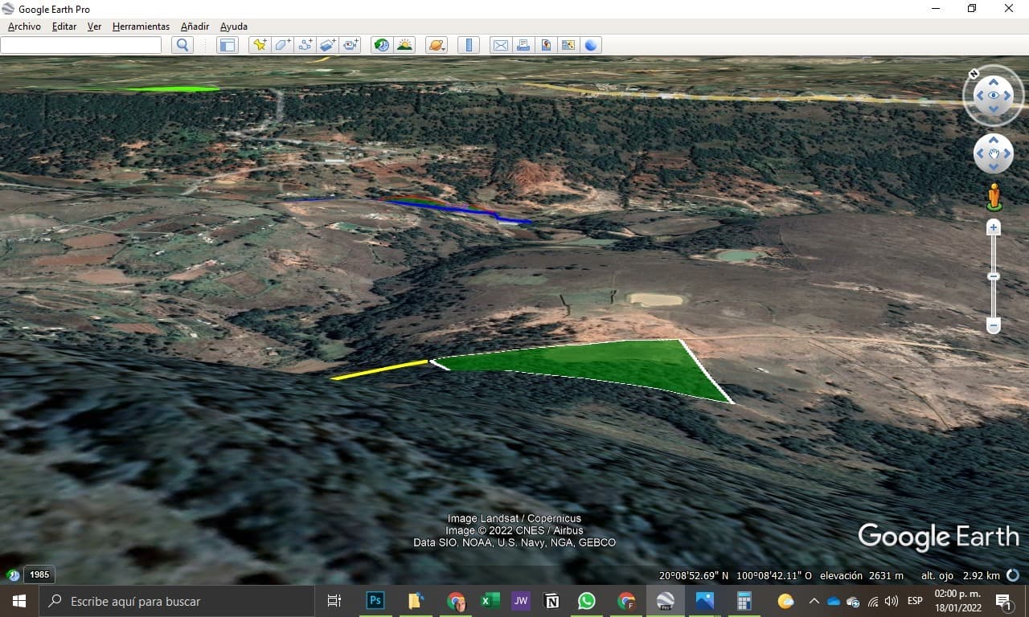Open the notification center icon
Viewport: 1029px width, 617px height.
pos(1003,601)
